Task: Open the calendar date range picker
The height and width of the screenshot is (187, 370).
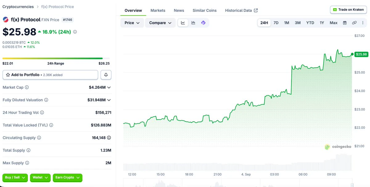Action: click(x=345, y=23)
